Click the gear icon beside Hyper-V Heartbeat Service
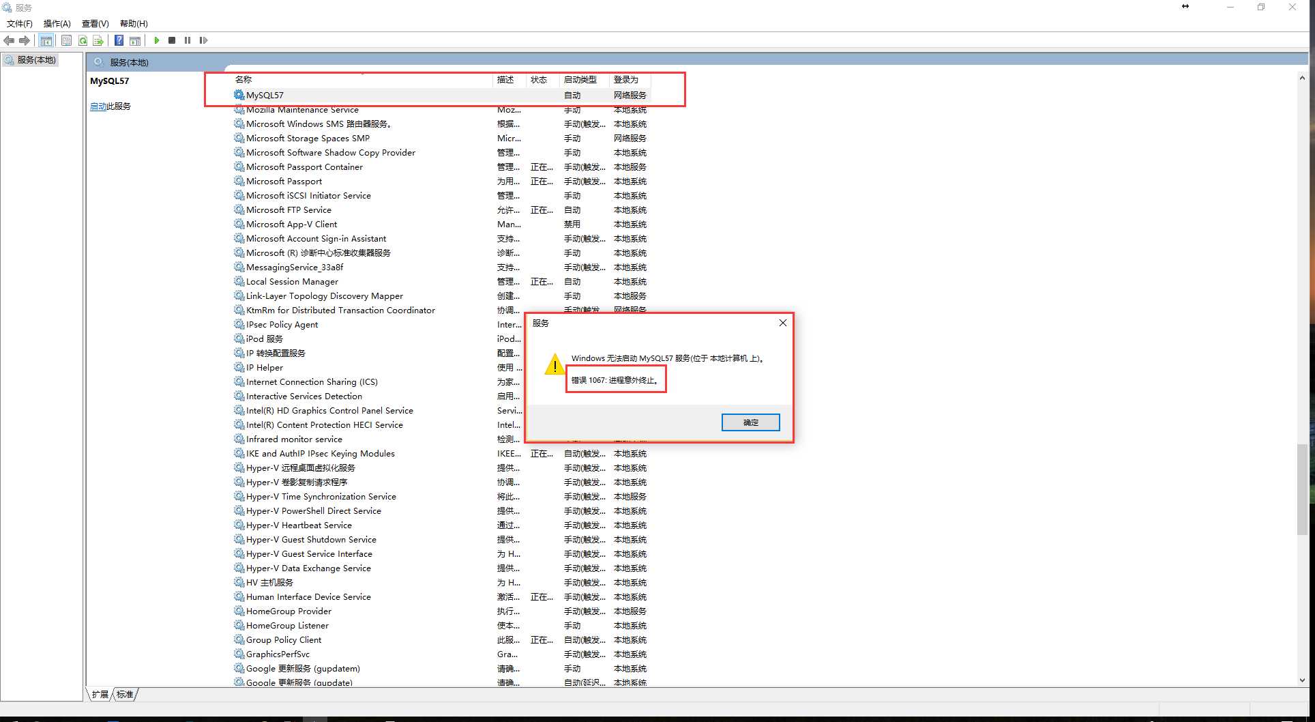 tap(239, 525)
